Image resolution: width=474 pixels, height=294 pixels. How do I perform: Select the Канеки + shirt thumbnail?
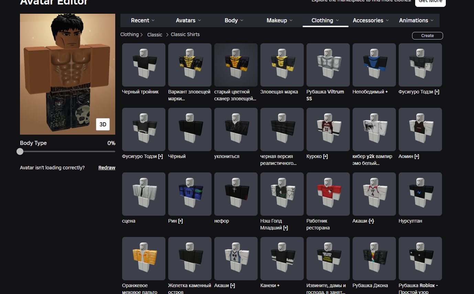click(x=282, y=259)
